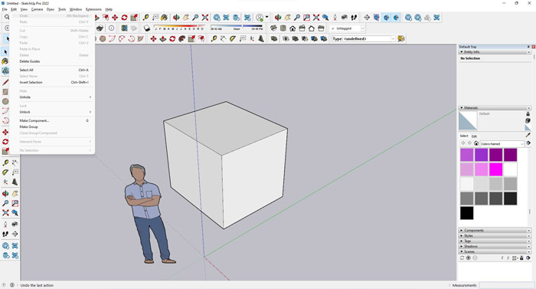Click the Section Plane tool icon
Image resolution: width=536 pixels, height=289 pixels.
[367, 18]
